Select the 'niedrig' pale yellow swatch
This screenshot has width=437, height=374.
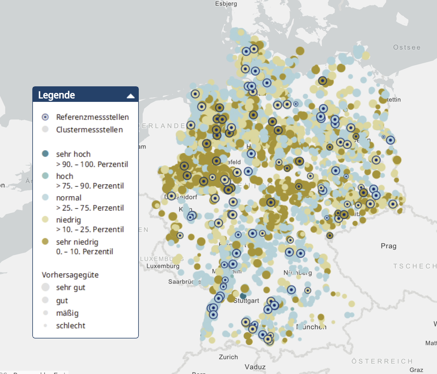[x=45, y=220]
